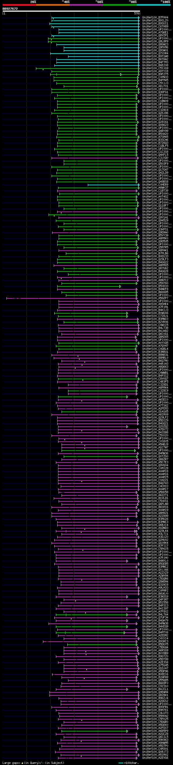Open hit UniRef100_B9SUI1
Screen dimensions: 173x765
pos(155,23)
